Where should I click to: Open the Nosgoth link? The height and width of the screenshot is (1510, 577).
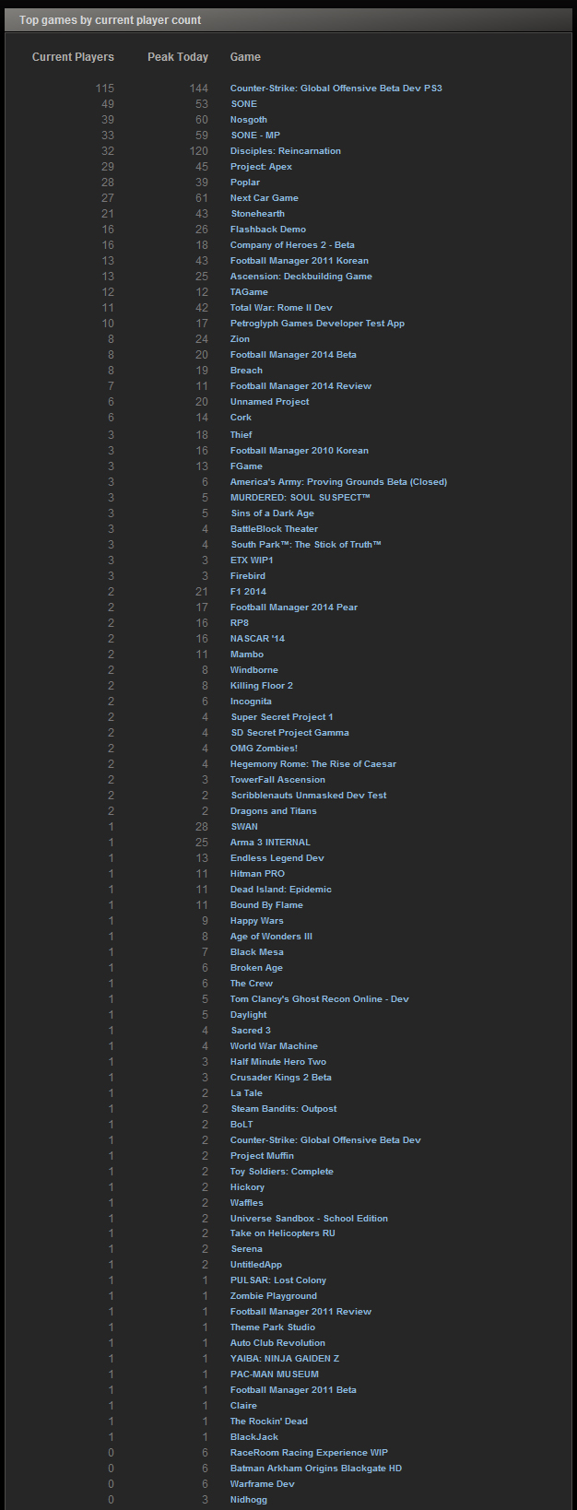(x=248, y=119)
